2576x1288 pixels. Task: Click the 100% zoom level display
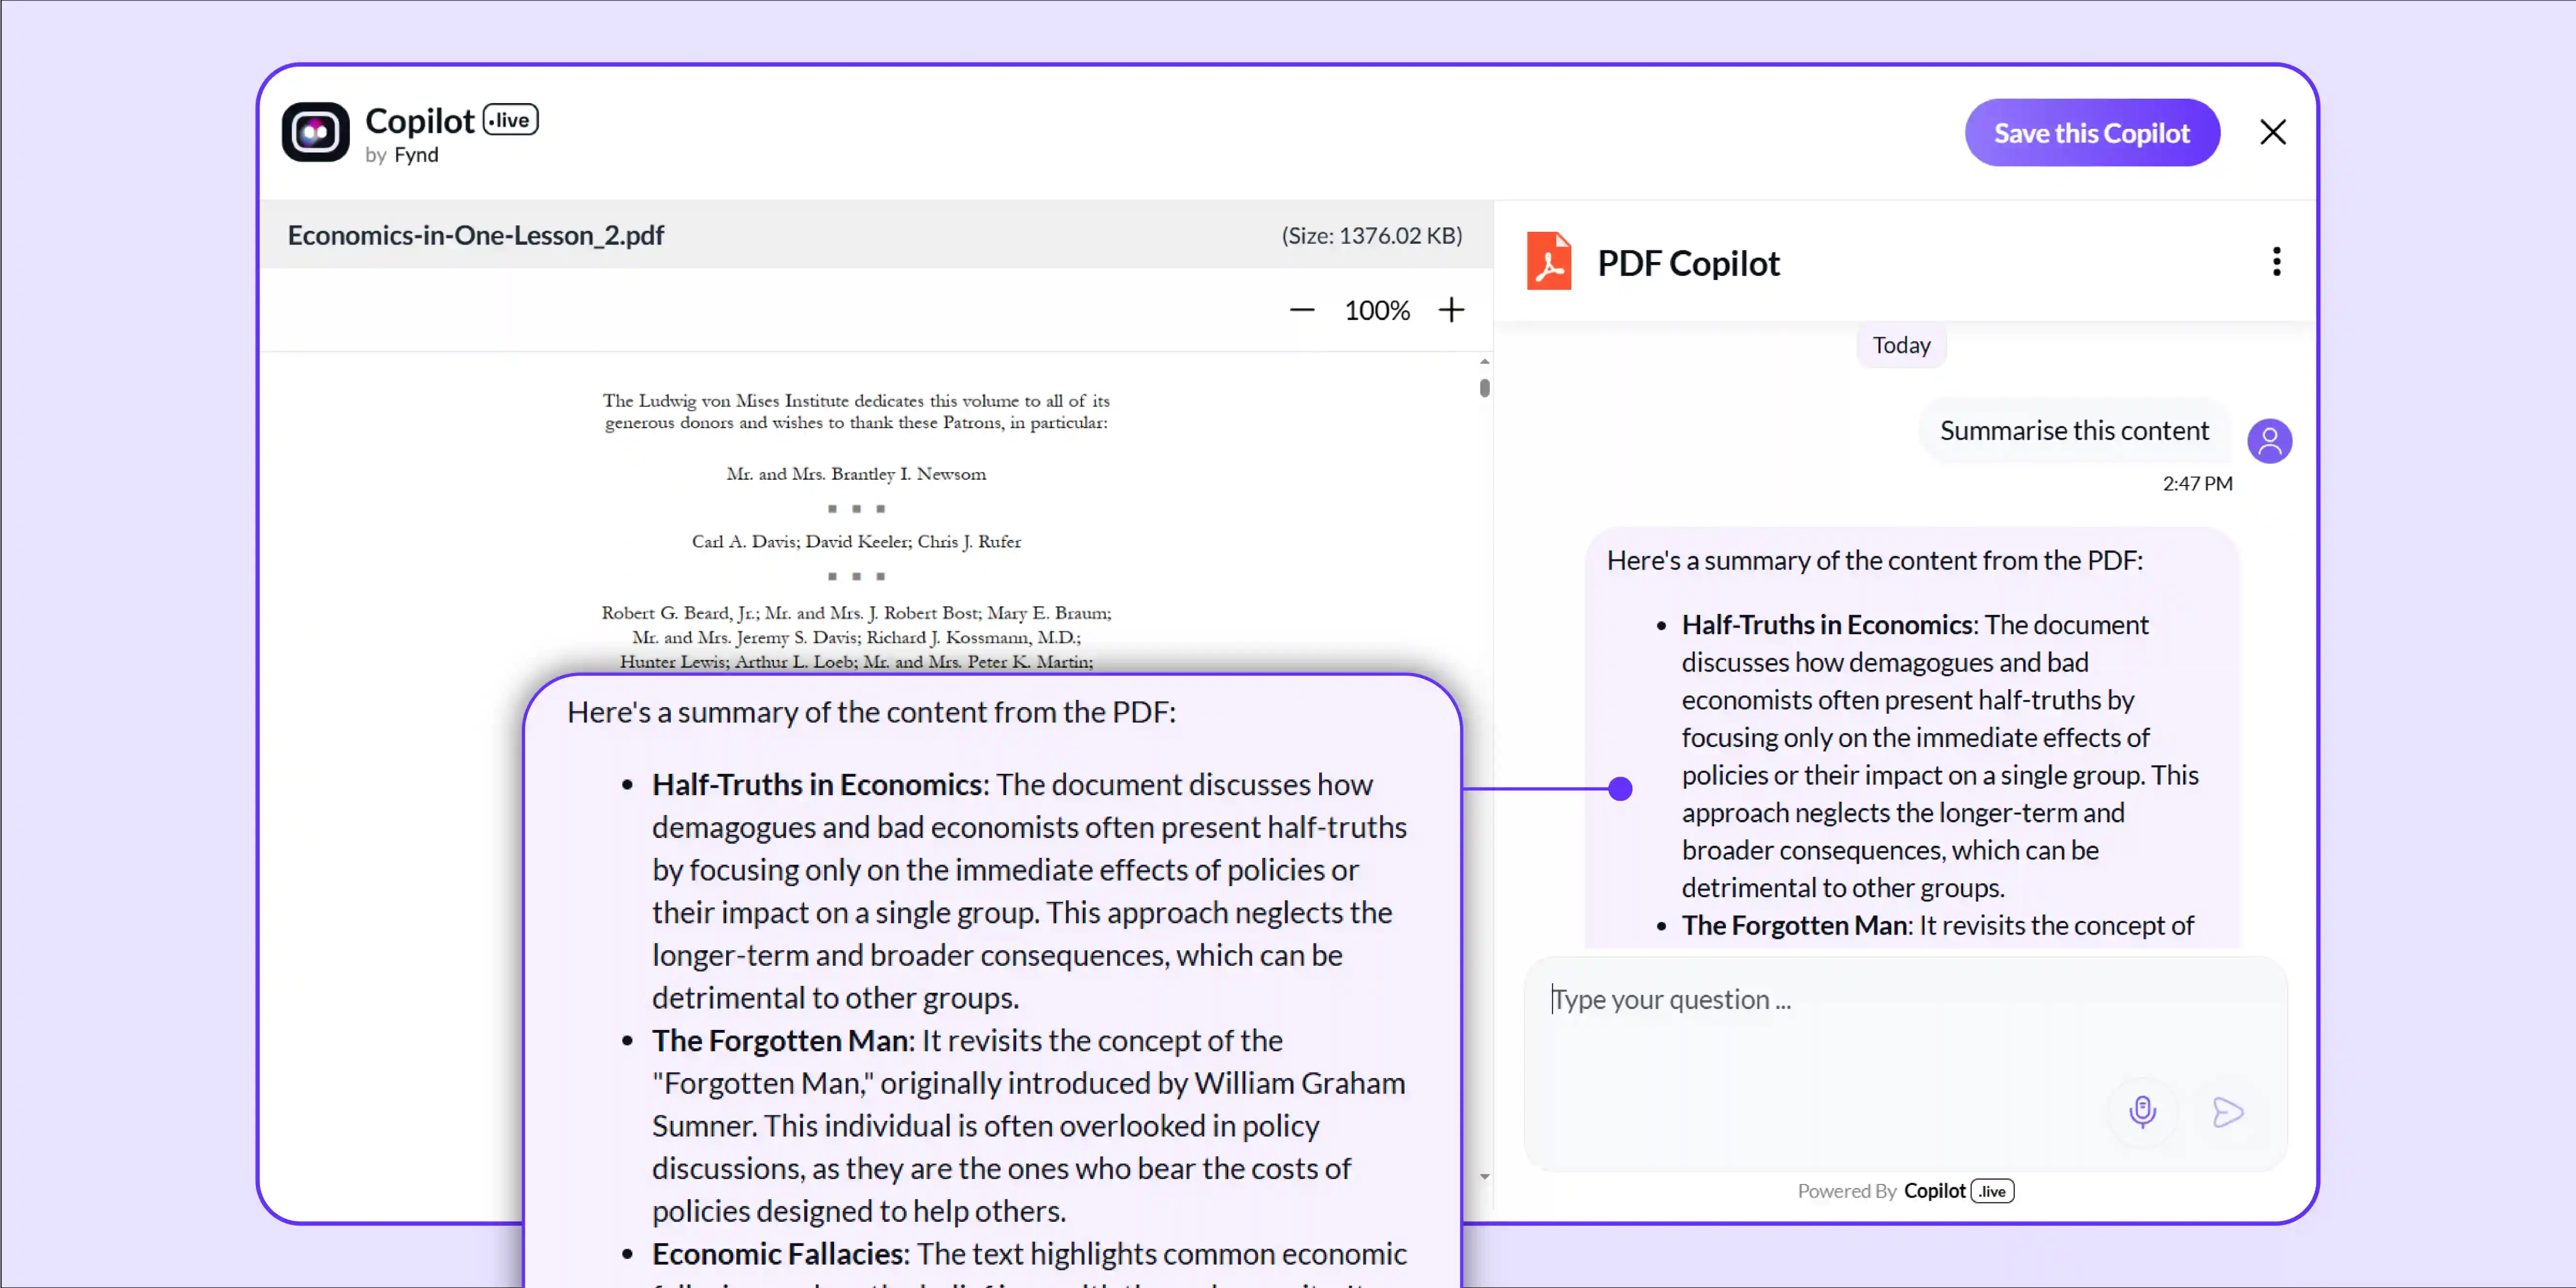1377,310
